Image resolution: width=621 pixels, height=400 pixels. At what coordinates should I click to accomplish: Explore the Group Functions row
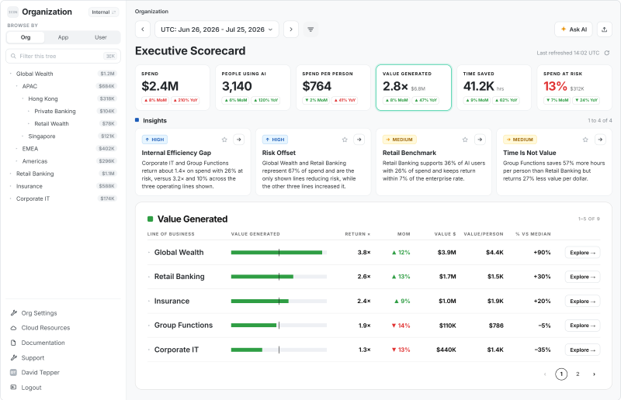click(x=582, y=326)
